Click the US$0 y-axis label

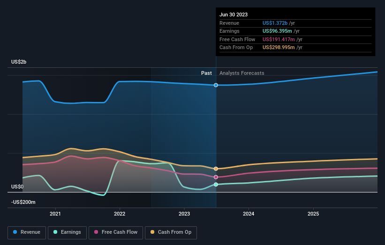coord(17,187)
